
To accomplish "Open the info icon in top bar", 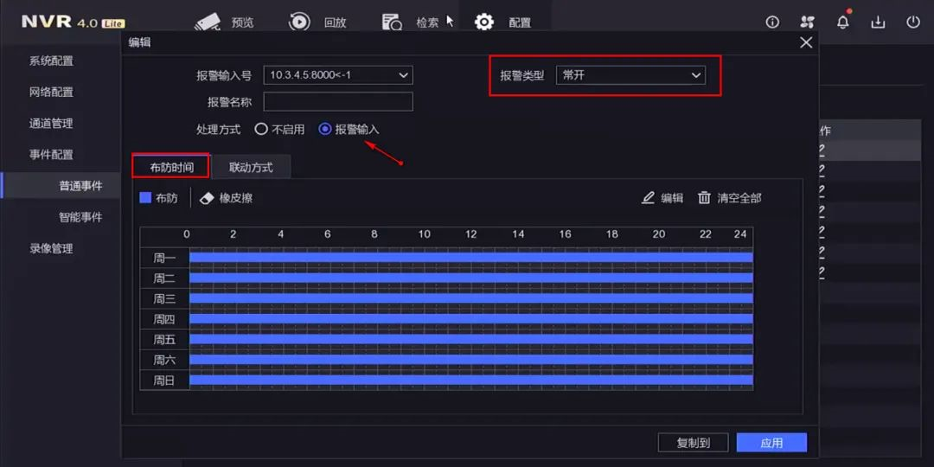I will pyautogui.click(x=772, y=22).
